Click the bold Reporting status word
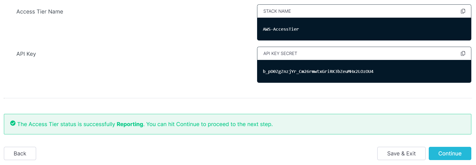476x165 pixels. (130, 124)
